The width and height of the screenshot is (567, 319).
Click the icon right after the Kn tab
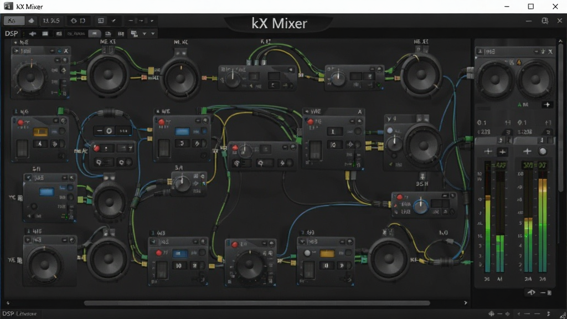31,20
